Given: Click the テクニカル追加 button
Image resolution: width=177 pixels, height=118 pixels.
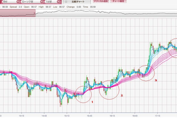Looking at the screenshot, I should coord(101,1).
